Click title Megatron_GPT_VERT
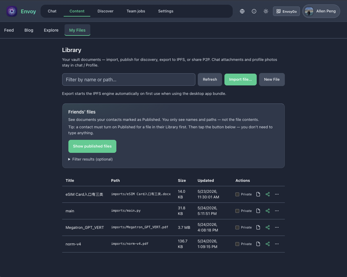This screenshot has width=347, height=277. coord(85,228)
